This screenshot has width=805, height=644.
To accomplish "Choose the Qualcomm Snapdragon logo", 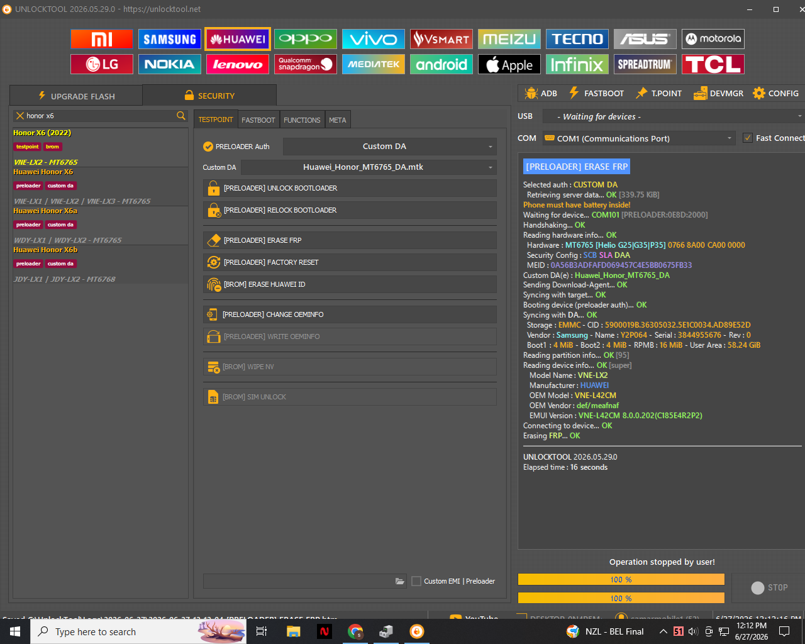I will click(x=306, y=64).
